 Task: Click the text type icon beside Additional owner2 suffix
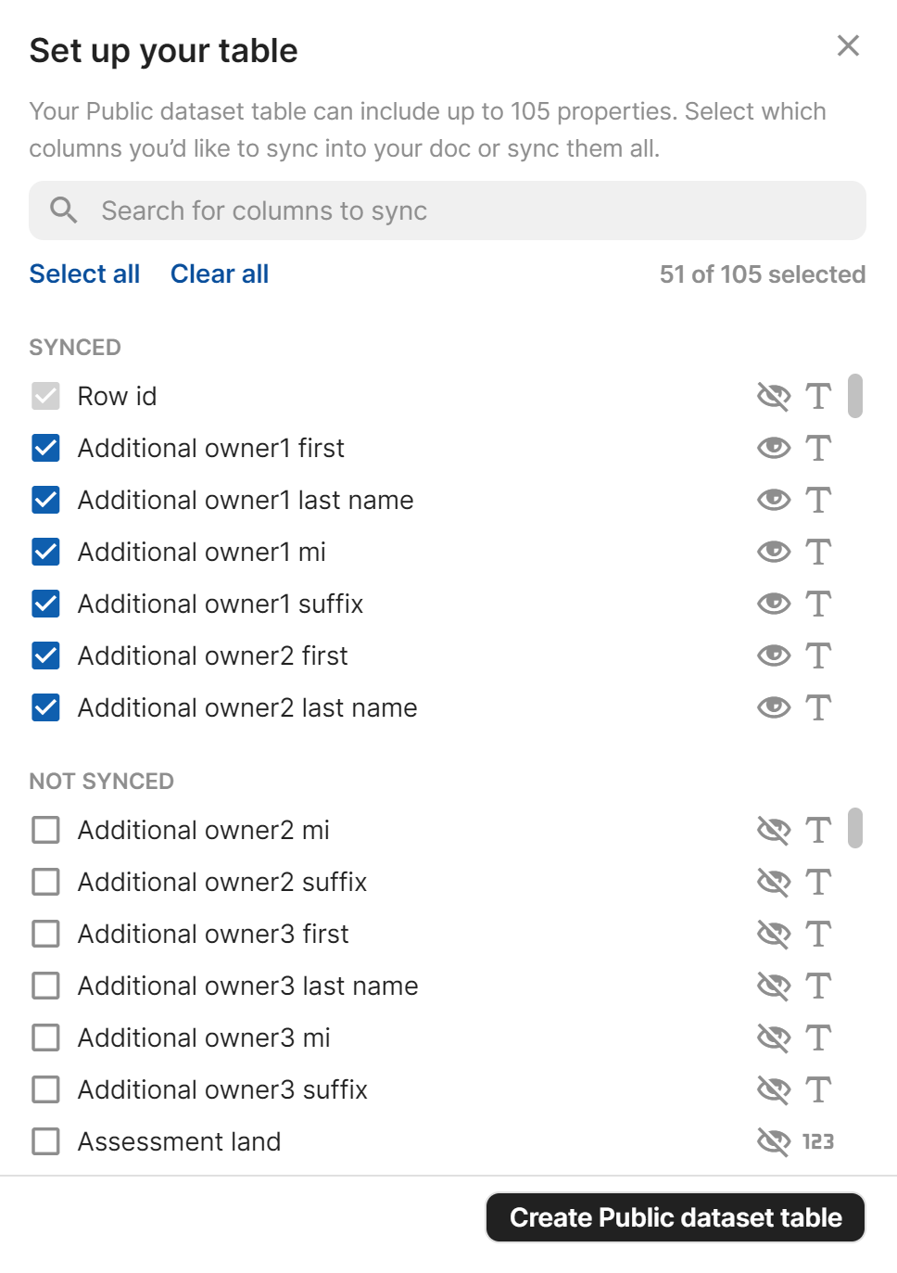[x=819, y=882]
